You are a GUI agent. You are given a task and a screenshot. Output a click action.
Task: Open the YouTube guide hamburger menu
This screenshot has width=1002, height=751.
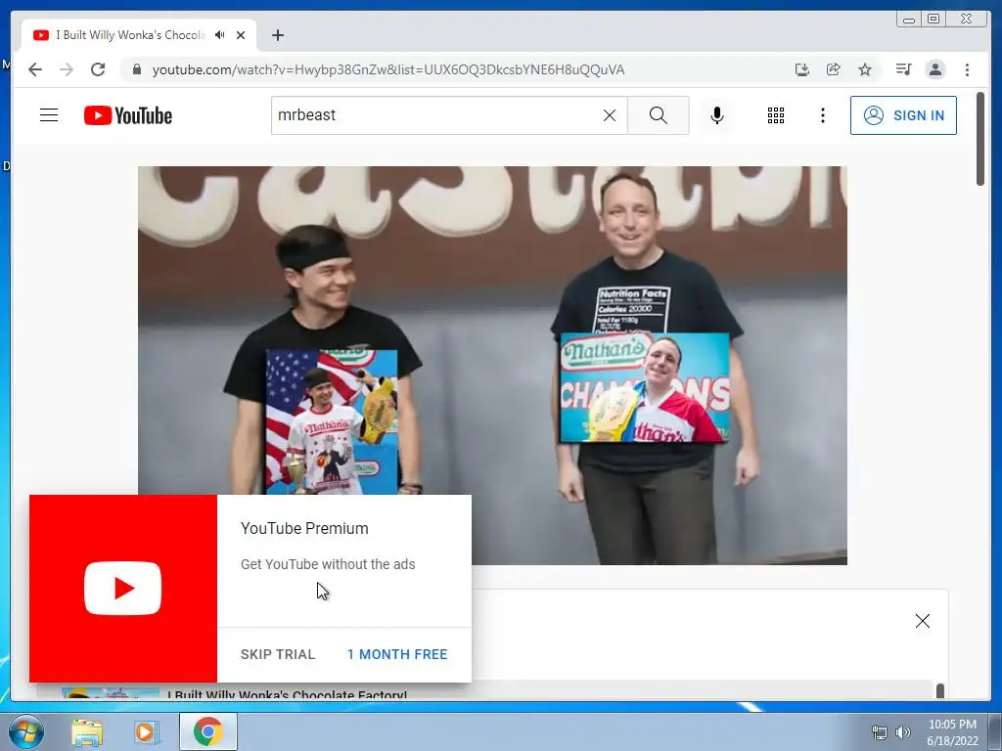[x=49, y=115]
